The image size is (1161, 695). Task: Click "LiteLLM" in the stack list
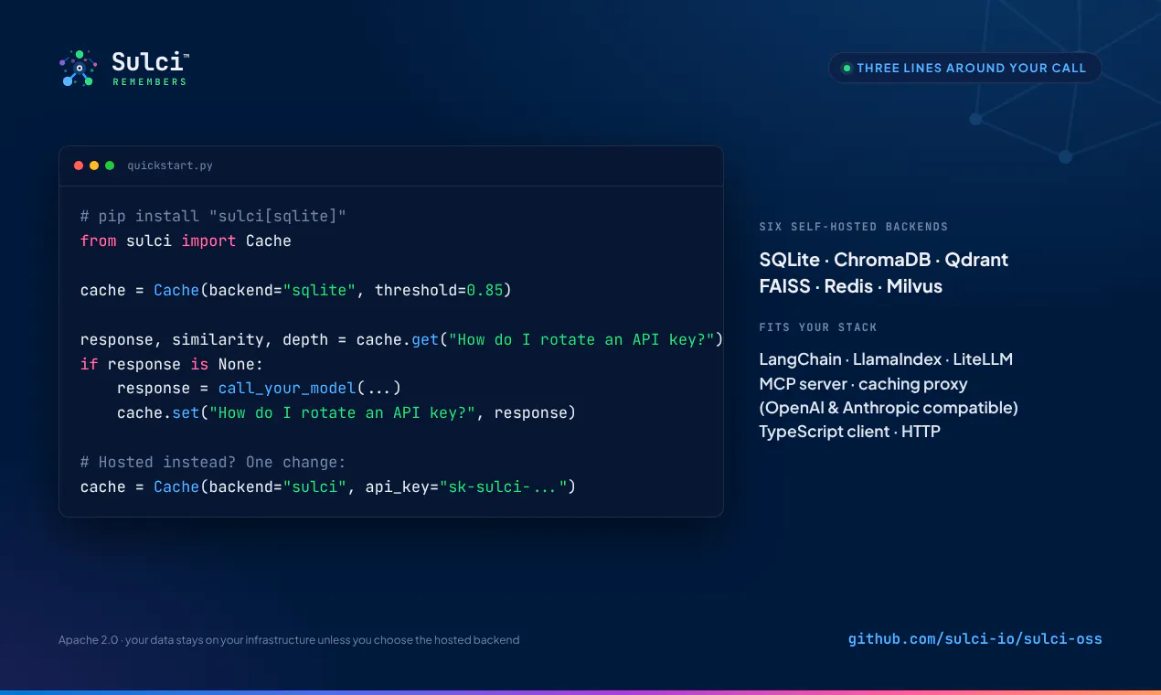983,359
